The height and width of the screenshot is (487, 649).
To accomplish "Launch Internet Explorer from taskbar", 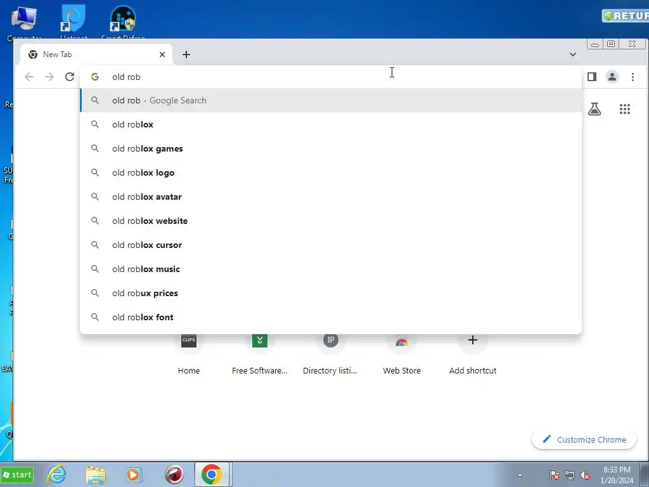I will click(x=56, y=474).
